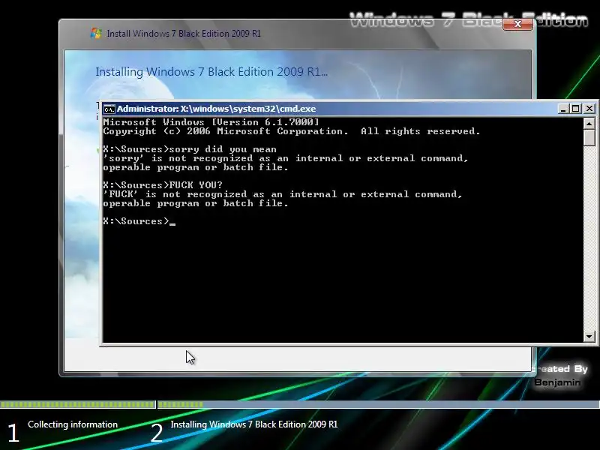Click the 'Installing Windows 7 Black Edition 2009 R1...' heading

click(x=211, y=72)
